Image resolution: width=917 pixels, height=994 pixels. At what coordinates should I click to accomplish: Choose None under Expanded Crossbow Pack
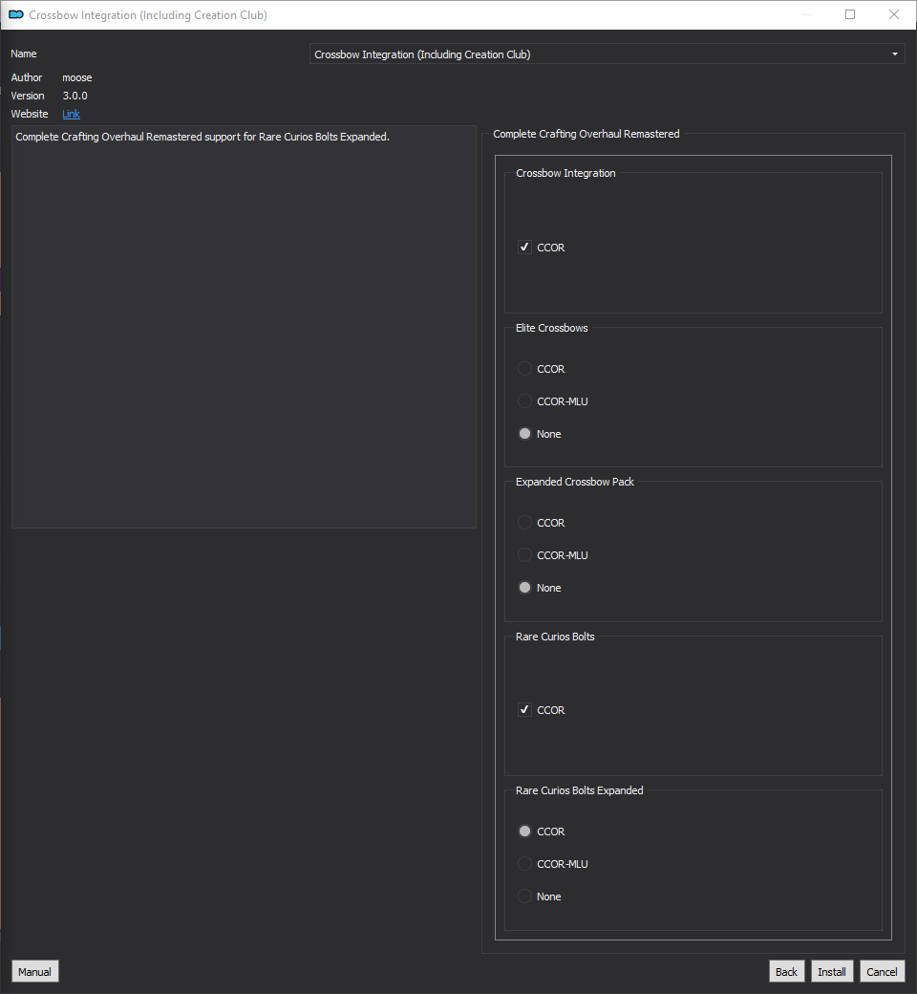524,588
